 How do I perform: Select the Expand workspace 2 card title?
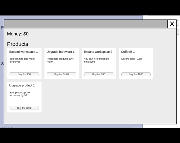coord(98,52)
